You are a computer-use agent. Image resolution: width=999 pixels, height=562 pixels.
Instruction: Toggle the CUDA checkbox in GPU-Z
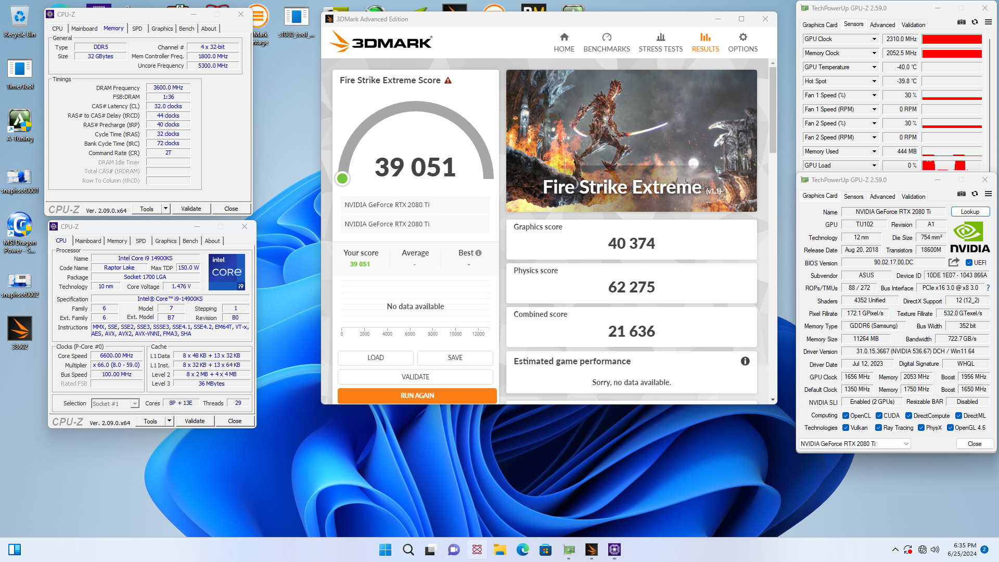879,416
